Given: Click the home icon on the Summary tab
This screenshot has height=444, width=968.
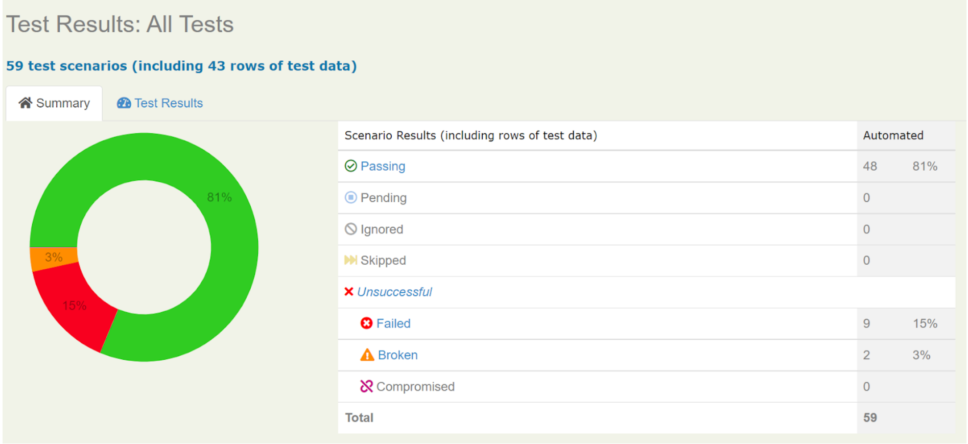Looking at the screenshot, I should click(x=26, y=103).
